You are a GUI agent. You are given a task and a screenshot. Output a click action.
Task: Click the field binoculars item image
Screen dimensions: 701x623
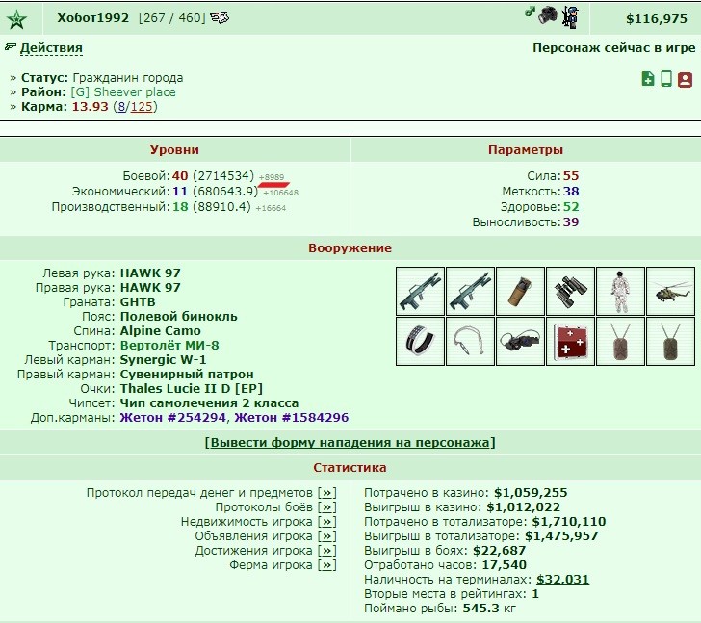(x=570, y=292)
